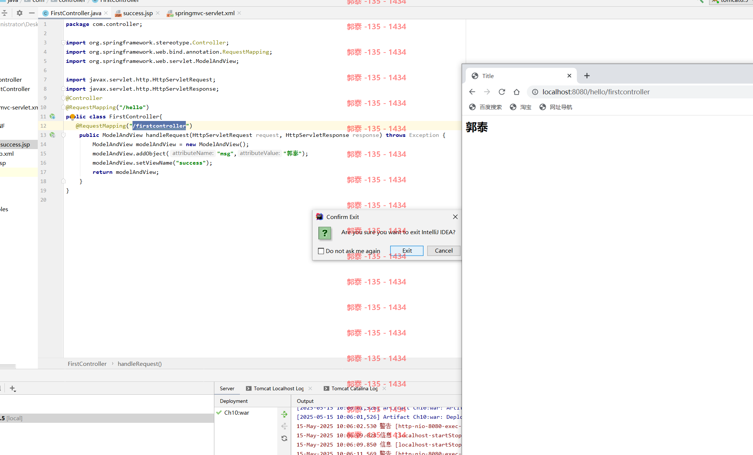
Task: Click the refresh deployment icon
Action: (284, 438)
